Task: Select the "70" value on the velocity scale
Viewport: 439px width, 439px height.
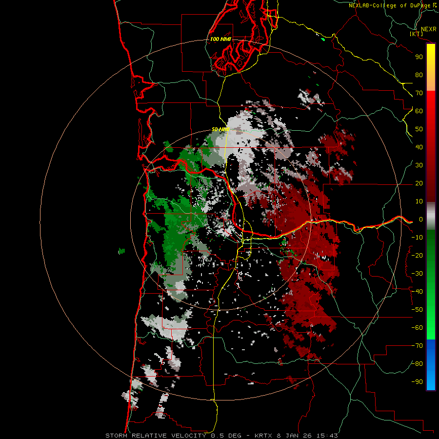Action: coord(419,93)
